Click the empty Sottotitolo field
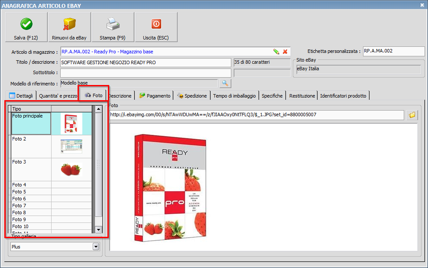The image size is (428, 268). click(x=146, y=73)
